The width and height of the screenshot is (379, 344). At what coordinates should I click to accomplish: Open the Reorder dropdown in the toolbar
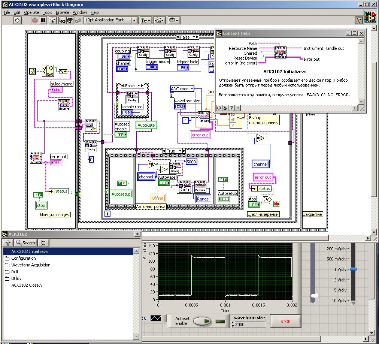pos(173,20)
